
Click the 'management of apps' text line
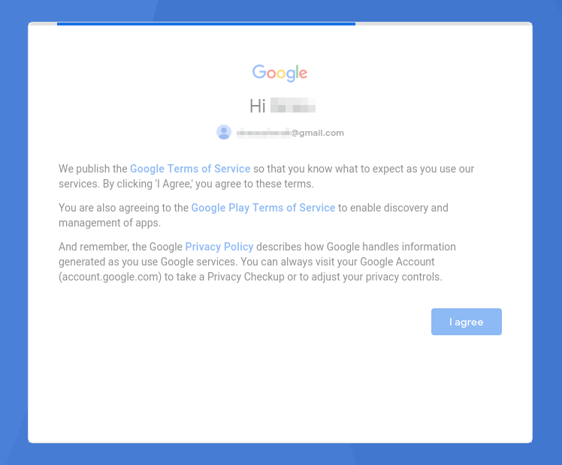110,223
